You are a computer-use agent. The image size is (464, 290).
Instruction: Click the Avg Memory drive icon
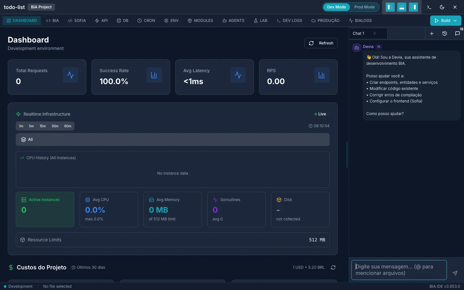click(x=151, y=200)
